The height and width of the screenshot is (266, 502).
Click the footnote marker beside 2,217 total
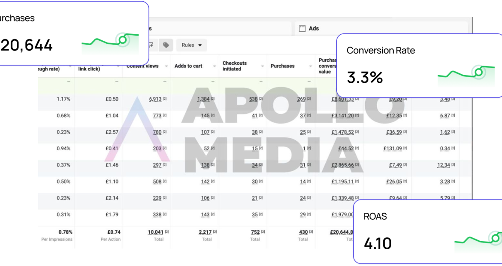pyautogui.click(x=215, y=232)
